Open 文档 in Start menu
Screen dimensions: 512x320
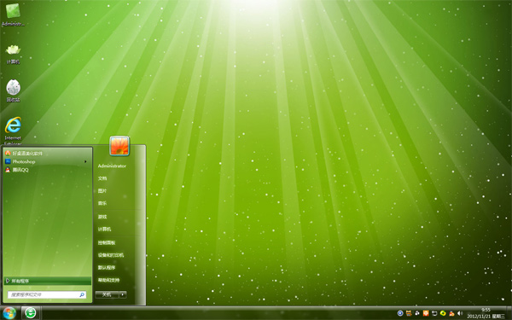pos(102,178)
